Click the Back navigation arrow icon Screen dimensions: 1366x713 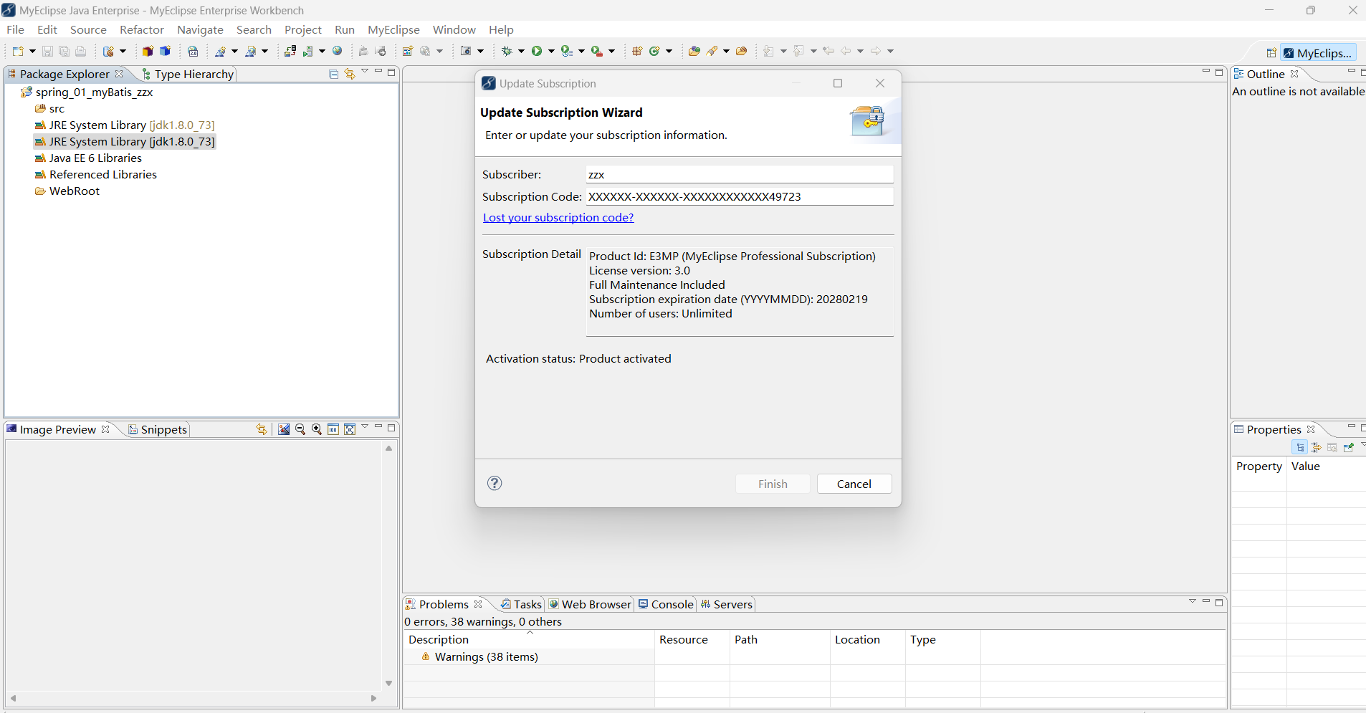click(846, 51)
